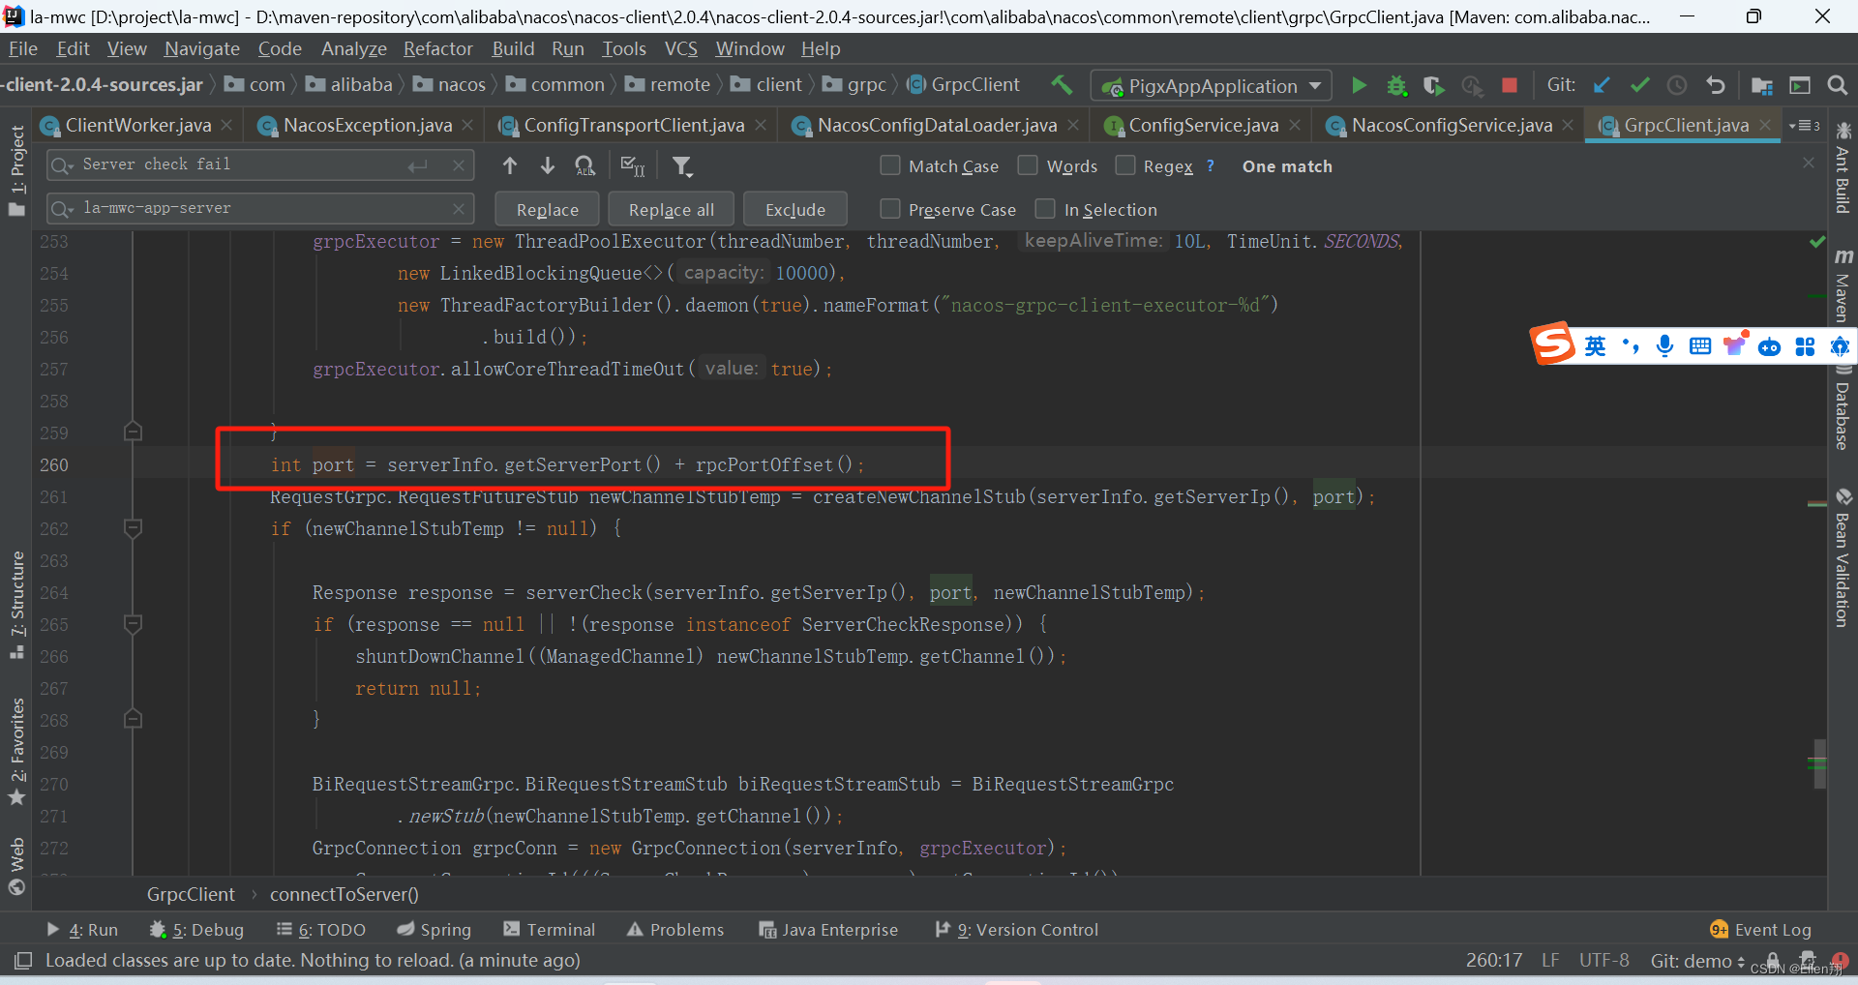Click the connectToServer() breadcrumb
This screenshot has width=1858, height=985.
(x=345, y=895)
